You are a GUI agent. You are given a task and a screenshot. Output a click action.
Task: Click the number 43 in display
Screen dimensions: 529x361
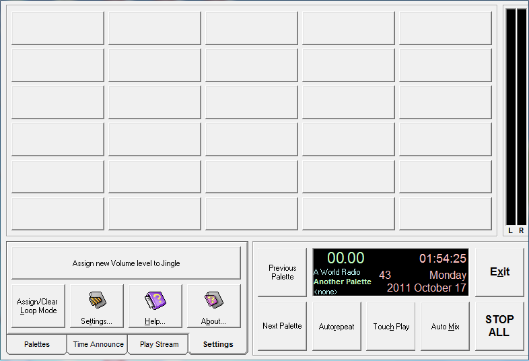pos(385,275)
